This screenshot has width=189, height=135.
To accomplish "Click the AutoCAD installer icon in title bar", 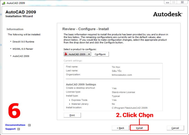I will 4,3.
